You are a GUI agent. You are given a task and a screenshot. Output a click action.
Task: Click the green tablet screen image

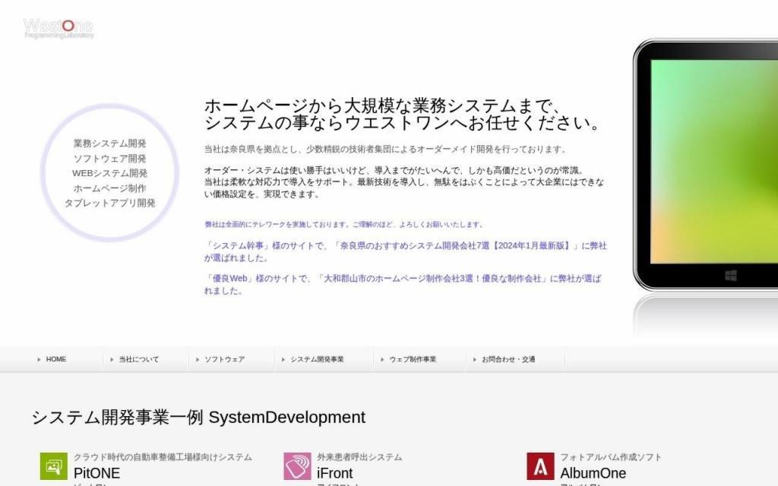pos(714,159)
